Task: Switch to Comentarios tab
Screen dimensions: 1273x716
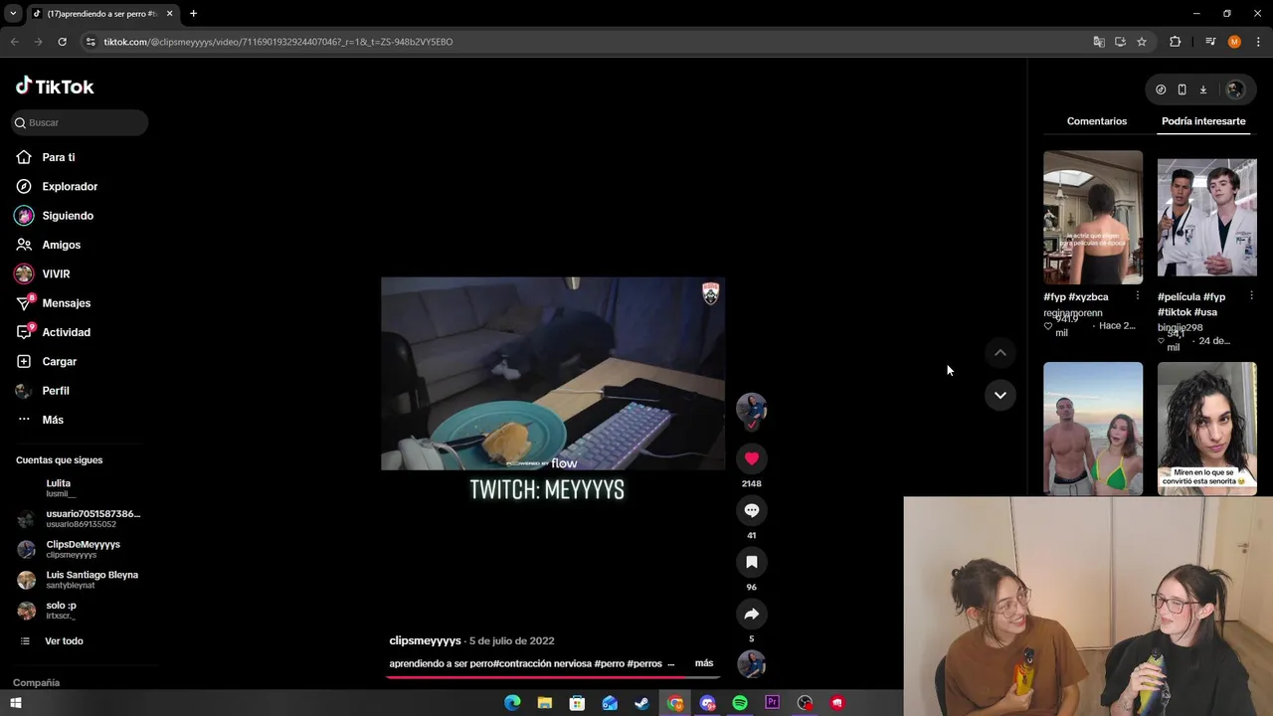Action: click(x=1097, y=121)
